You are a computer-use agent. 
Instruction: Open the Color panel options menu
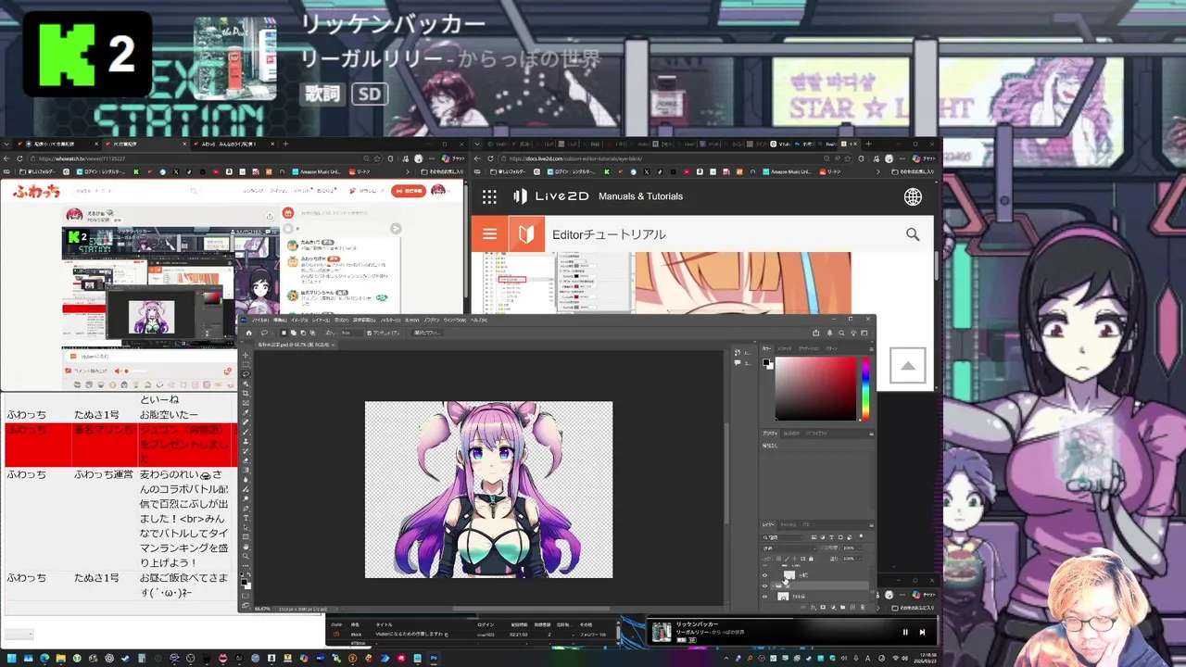point(871,349)
